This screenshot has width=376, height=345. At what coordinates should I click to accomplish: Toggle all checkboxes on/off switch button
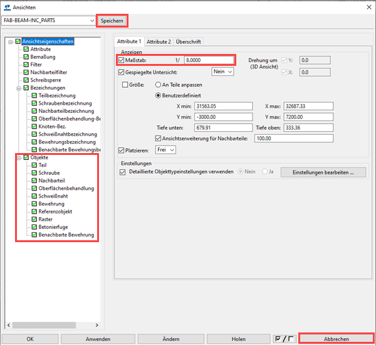[x=284, y=339]
